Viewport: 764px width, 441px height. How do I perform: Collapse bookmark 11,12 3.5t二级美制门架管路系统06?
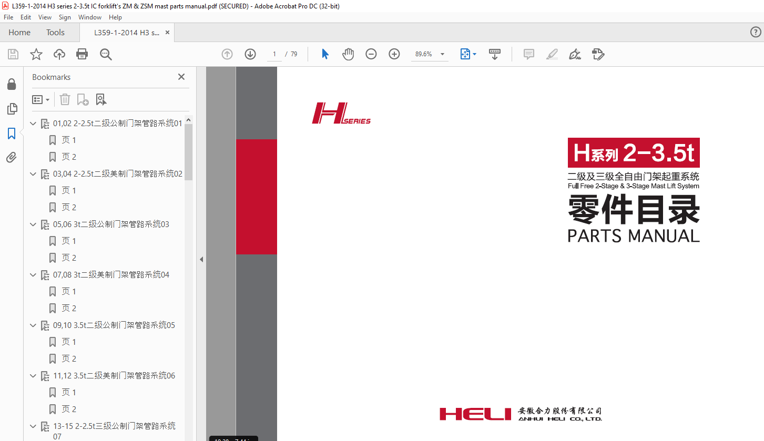pyautogui.click(x=33, y=376)
